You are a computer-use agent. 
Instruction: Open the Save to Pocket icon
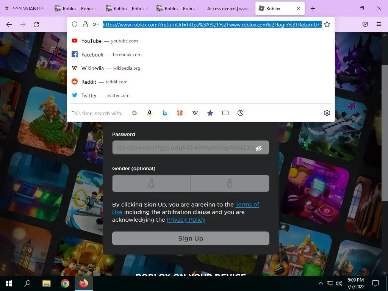[365, 24]
